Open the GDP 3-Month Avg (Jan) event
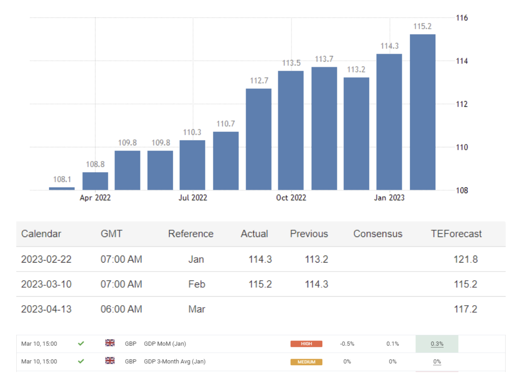 pos(174,362)
